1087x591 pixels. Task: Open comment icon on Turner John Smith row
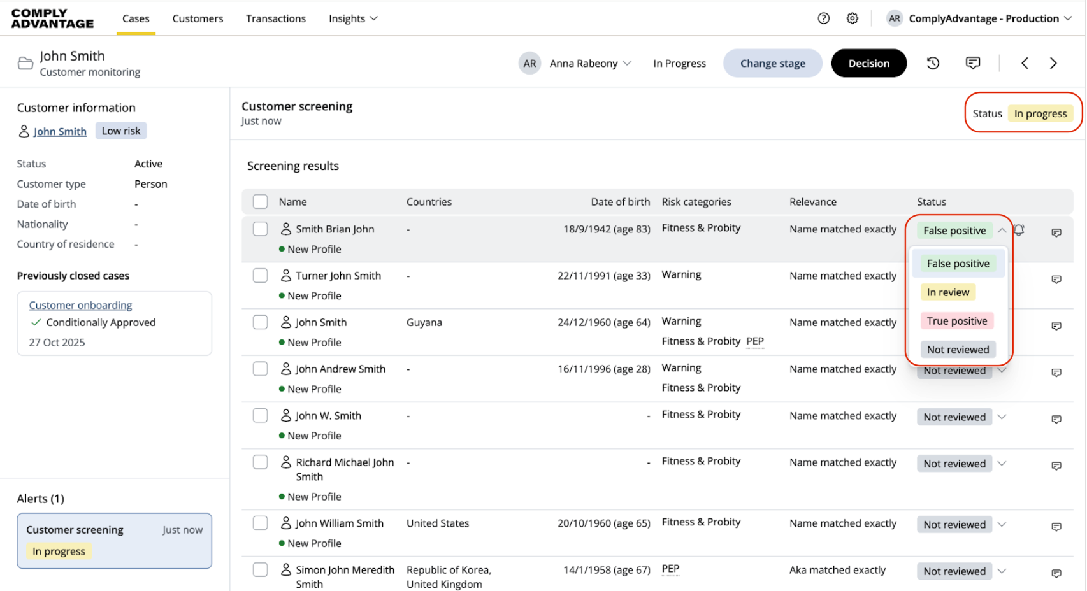pos(1056,280)
